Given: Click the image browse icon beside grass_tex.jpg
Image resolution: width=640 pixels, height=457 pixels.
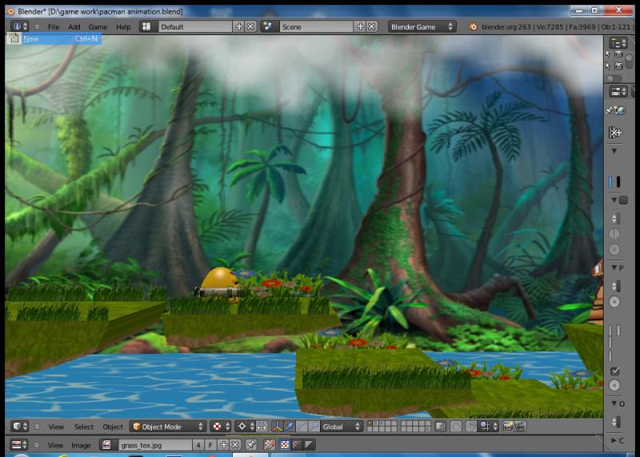Looking at the screenshot, I should pyautogui.click(x=108, y=444).
